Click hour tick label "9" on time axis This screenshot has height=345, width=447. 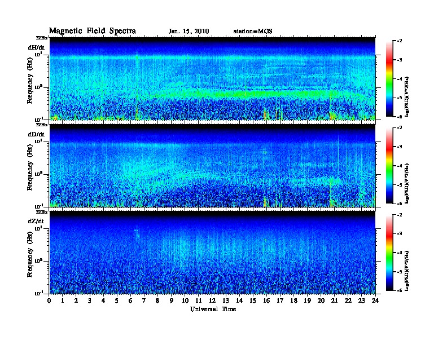(172, 300)
